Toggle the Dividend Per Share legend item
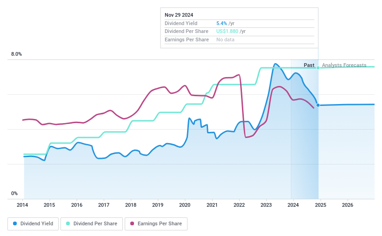This screenshot has height=236, width=382. click(93, 223)
